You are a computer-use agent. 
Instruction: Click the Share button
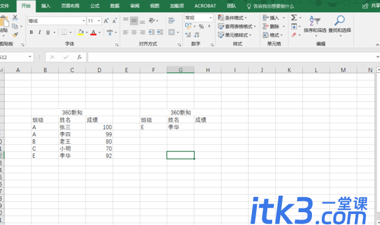tap(371, 6)
